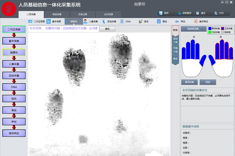Open 人像采集 portrait capture toolbar icon

pyautogui.click(x=85, y=22)
